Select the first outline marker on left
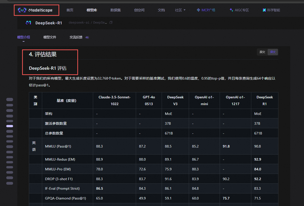The image size is (304, 206). [10, 100]
